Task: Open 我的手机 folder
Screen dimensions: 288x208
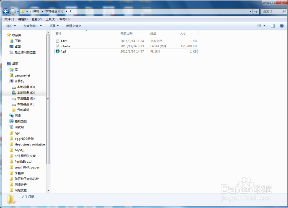Action: (x=23, y=110)
